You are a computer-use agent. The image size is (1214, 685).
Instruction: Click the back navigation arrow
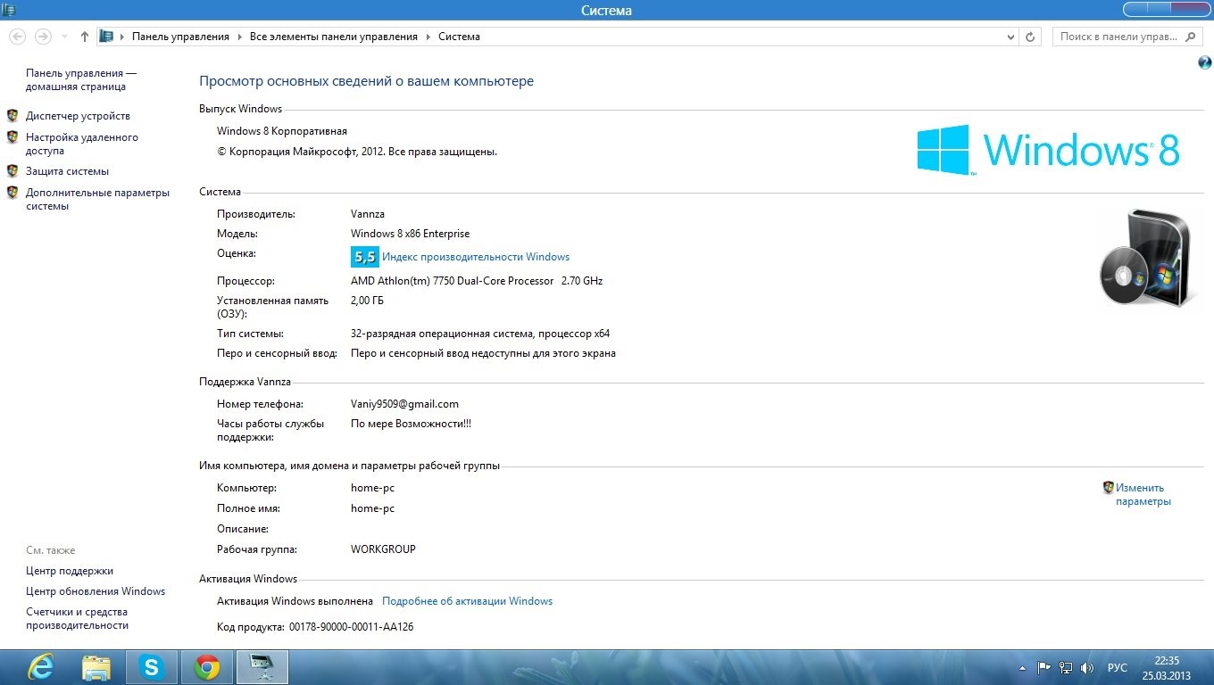(17, 37)
